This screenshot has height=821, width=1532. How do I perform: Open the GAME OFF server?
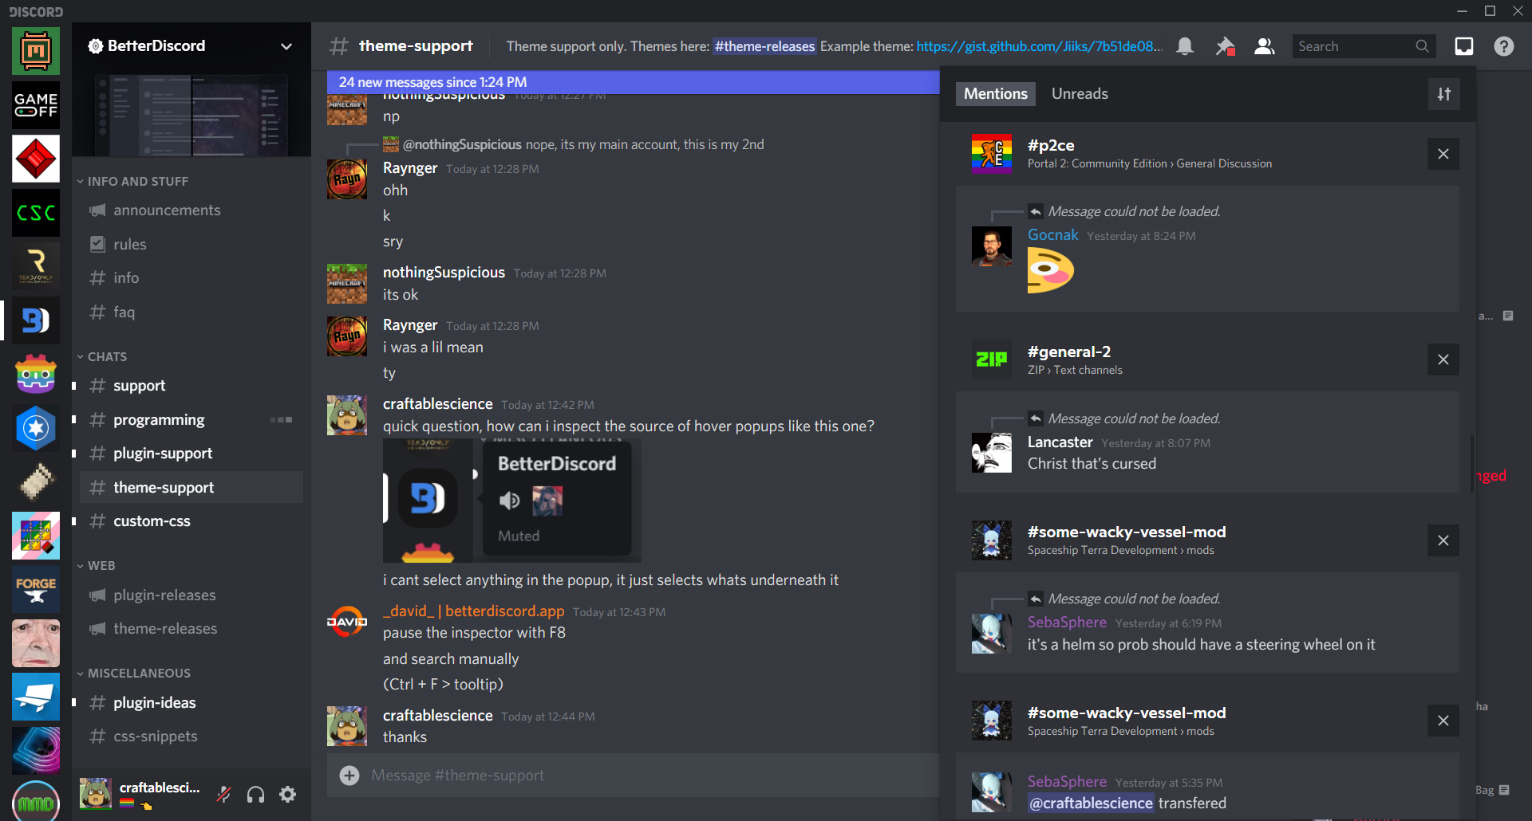pyautogui.click(x=35, y=104)
